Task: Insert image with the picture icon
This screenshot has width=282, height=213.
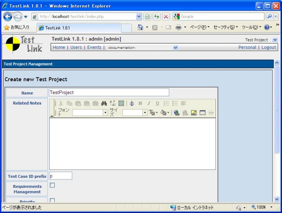Action: [x=194, y=113]
